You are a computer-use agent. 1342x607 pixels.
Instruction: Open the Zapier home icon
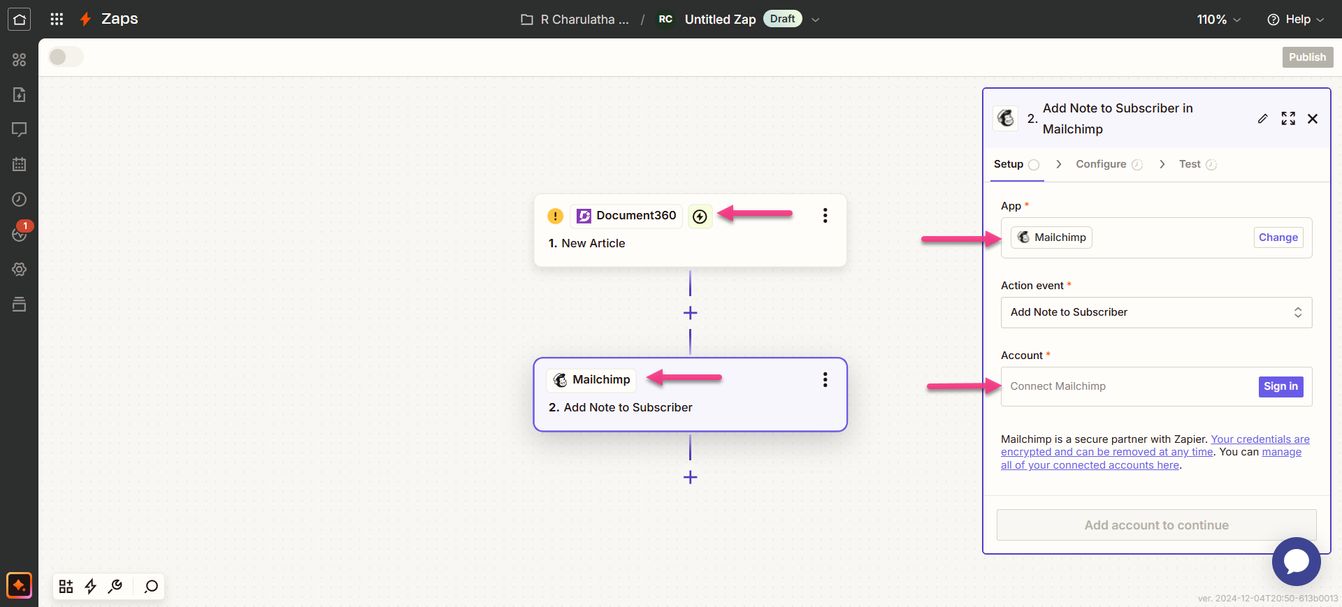coord(19,19)
